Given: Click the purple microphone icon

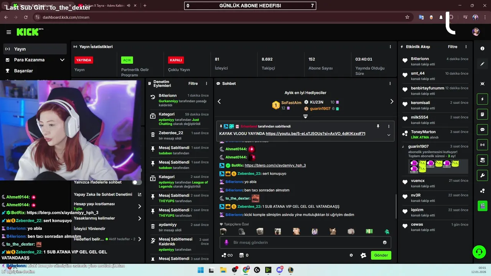Looking at the screenshot, I should point(226,242).
